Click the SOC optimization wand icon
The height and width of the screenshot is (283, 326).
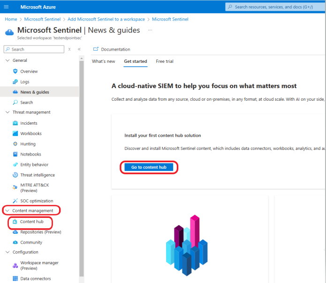(x=15, y=201)
